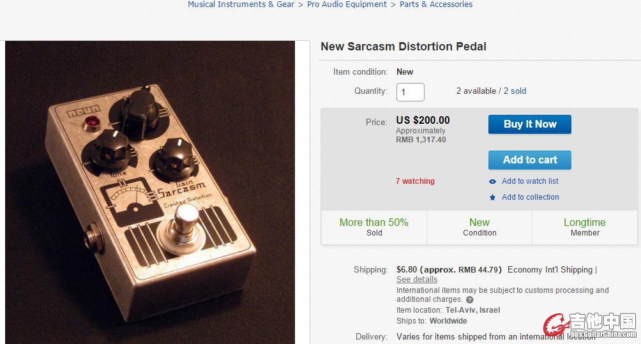
Task: Click the question mark help icon after additional charges
Action: (x=470, y=299)
